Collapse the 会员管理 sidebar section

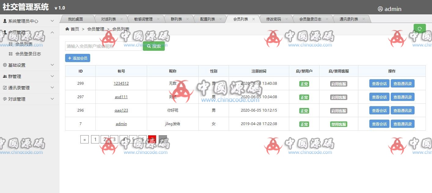click(x=29, y=32)
